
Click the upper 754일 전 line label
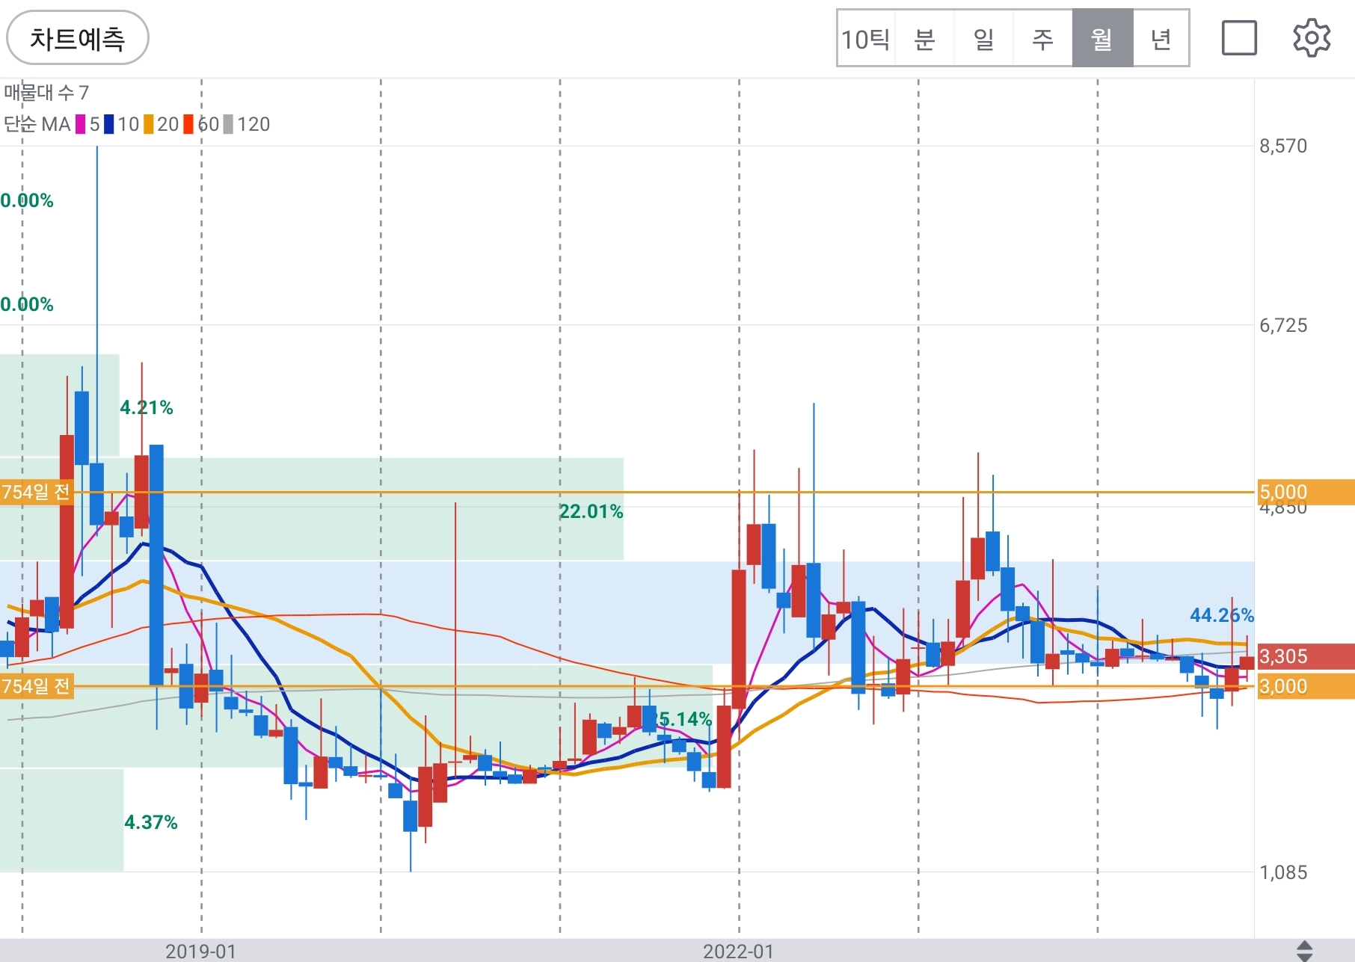point(36,492)
